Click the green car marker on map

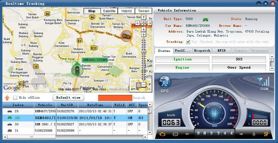[x=76, y=70]
